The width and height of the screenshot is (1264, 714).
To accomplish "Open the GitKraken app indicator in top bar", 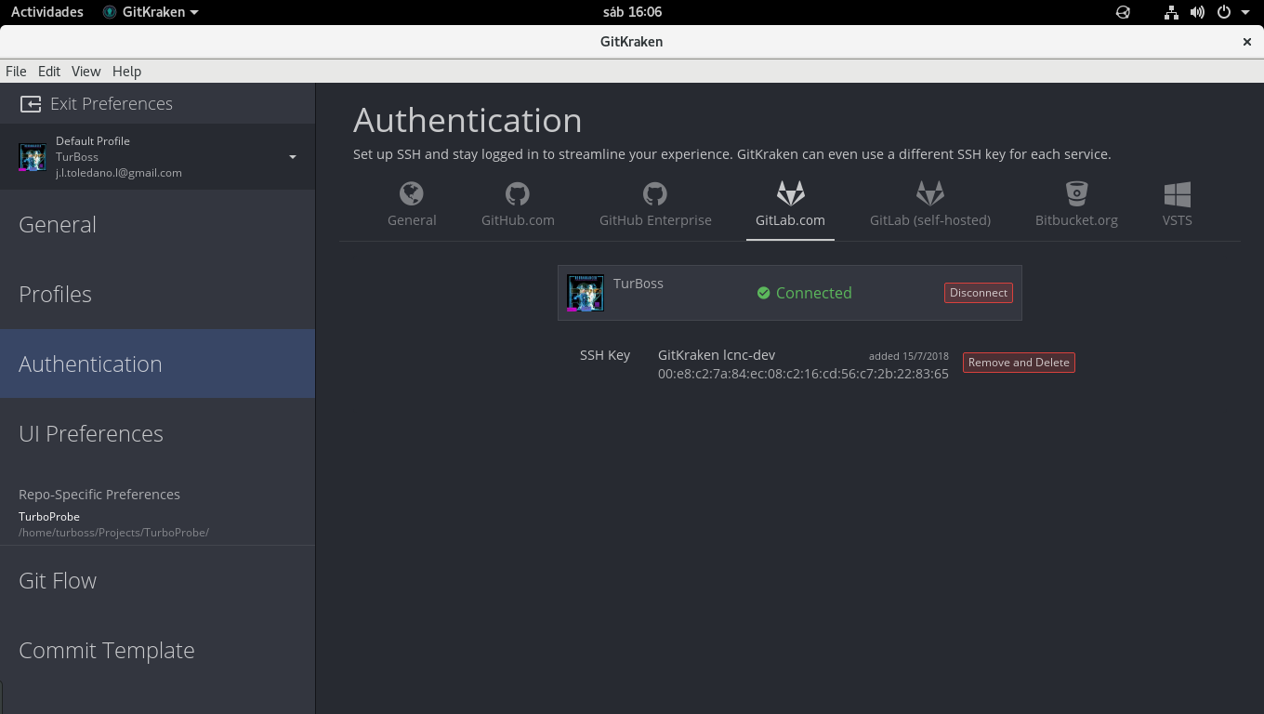I will 151,12.
